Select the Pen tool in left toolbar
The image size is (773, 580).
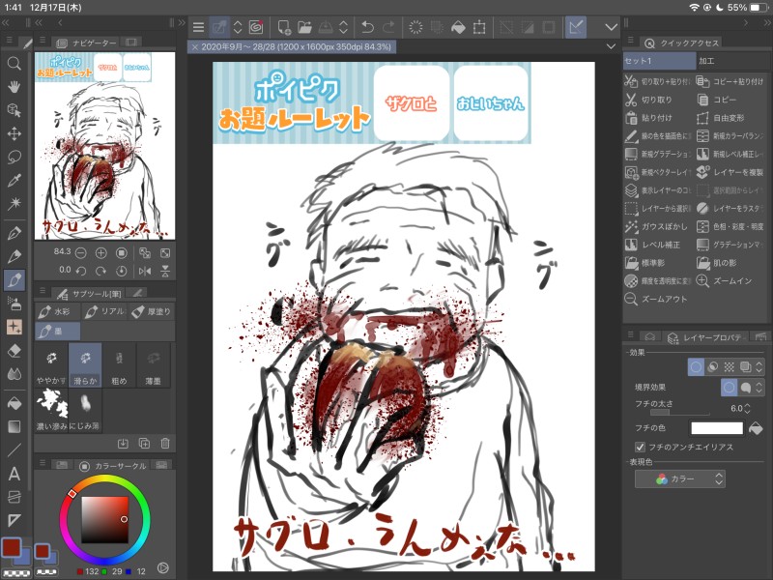(x=14, y=233)
